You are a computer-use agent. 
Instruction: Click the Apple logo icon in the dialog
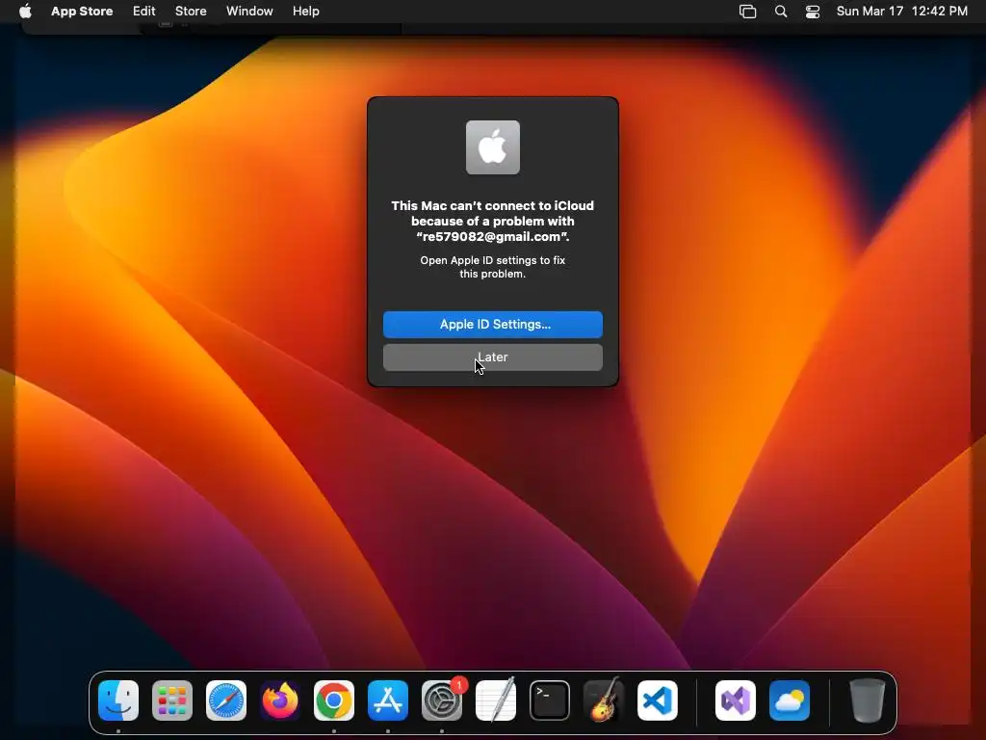click(x=492, y=147)
